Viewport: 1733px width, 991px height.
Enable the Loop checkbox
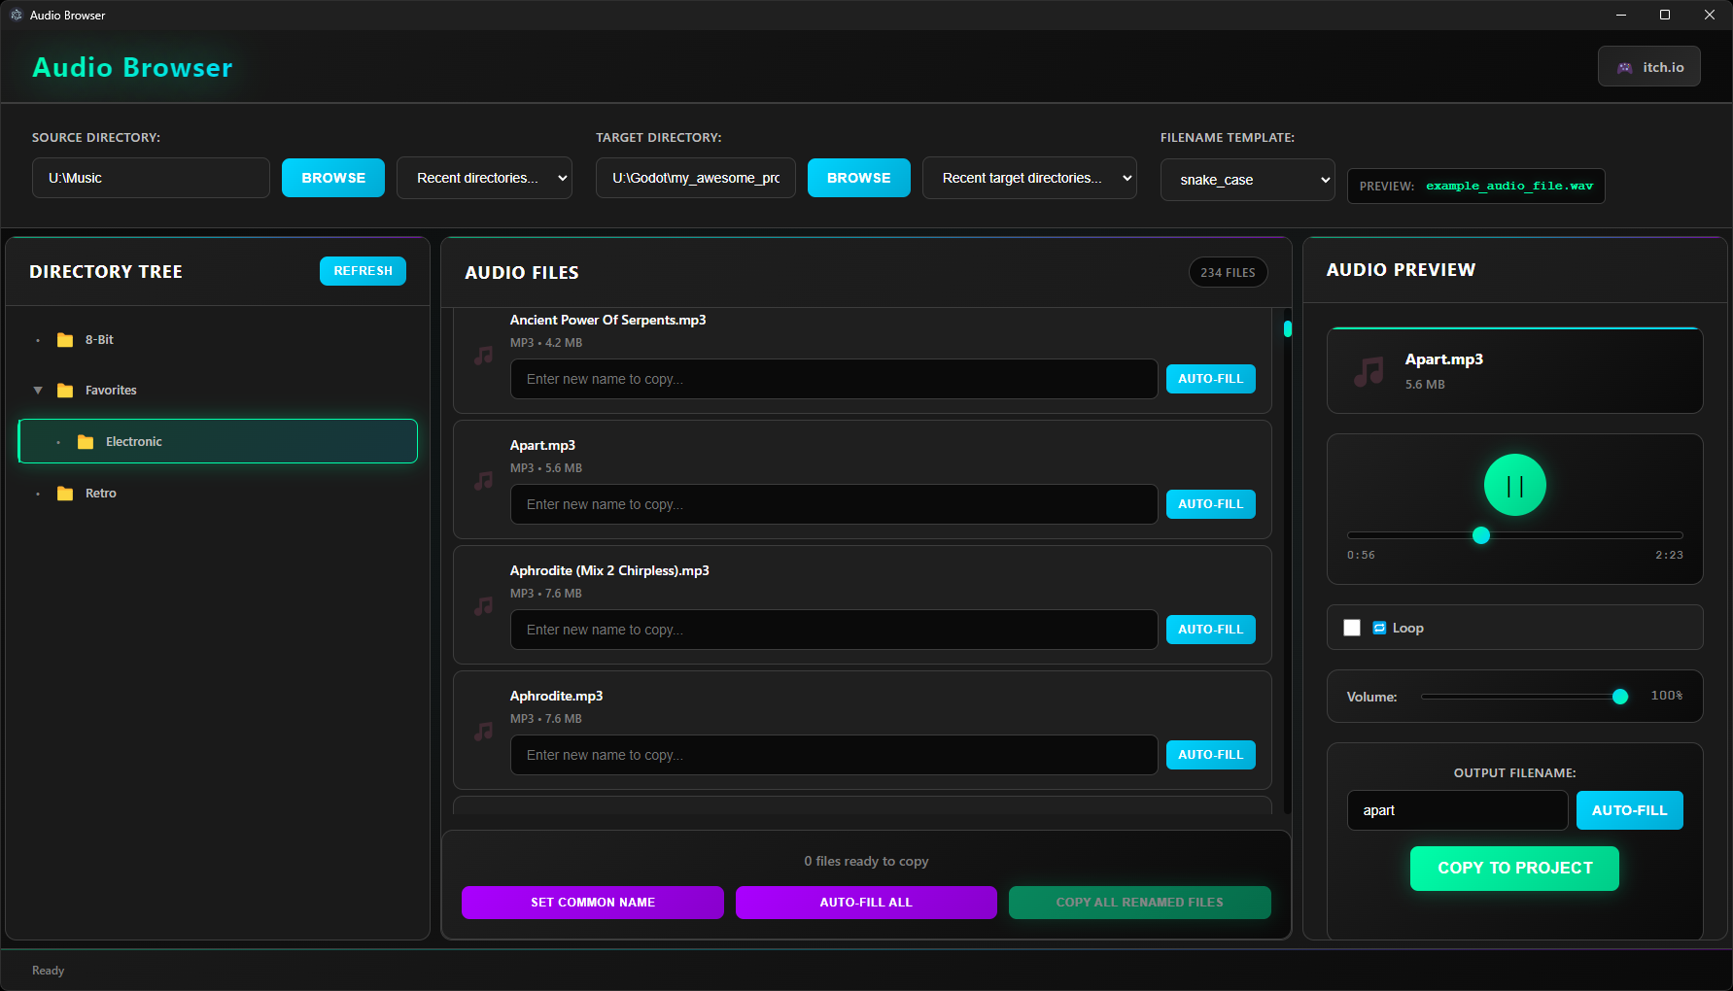pyautogui.click(x=1352, y=628)
